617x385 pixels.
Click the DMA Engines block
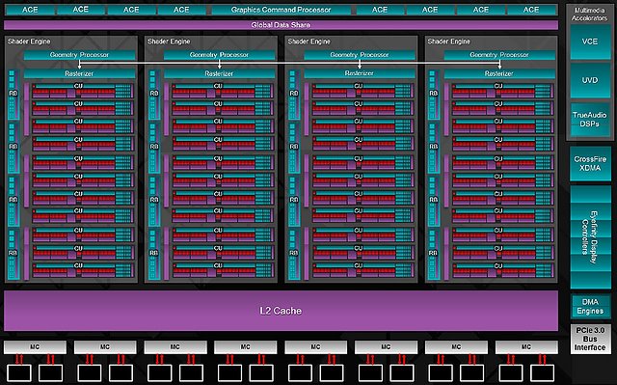click(590, 306)
